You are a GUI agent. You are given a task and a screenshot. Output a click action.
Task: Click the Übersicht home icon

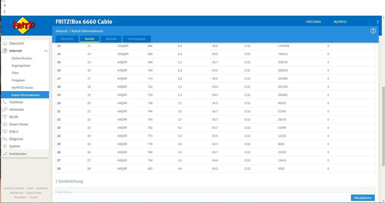5,43
